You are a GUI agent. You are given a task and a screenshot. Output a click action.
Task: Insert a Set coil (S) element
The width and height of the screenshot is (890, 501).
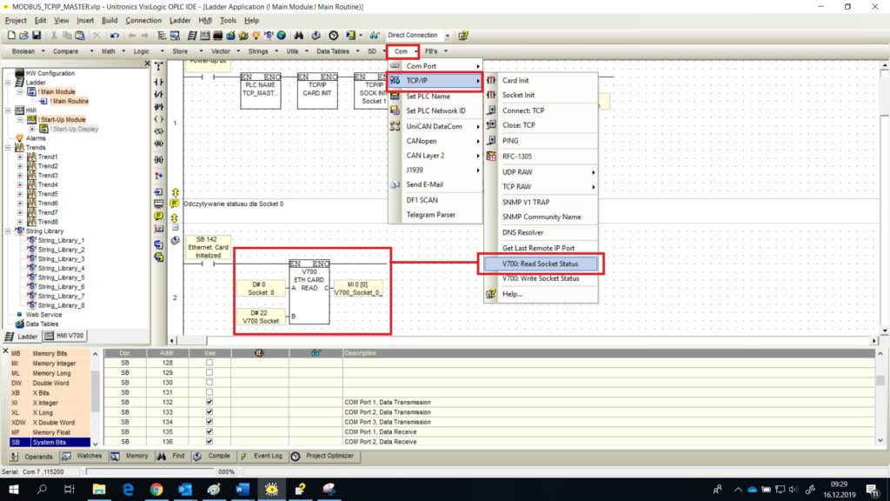coord(159,131)
